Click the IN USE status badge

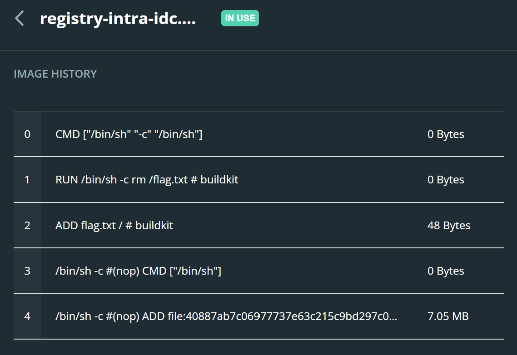pyautogui.click(x=240, y=18)
